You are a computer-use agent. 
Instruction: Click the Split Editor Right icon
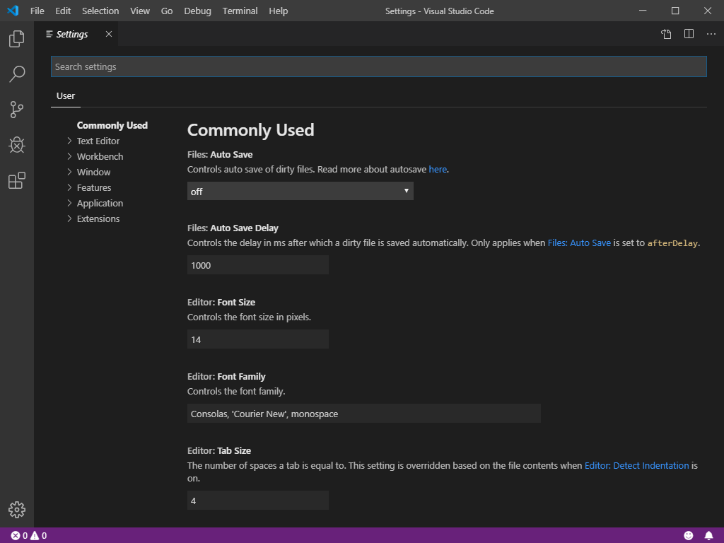tap(689, 34)
